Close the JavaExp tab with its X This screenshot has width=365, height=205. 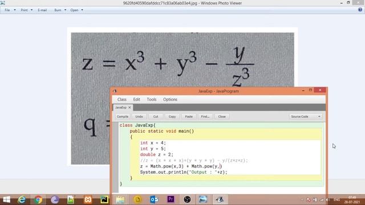pos(129,108)
